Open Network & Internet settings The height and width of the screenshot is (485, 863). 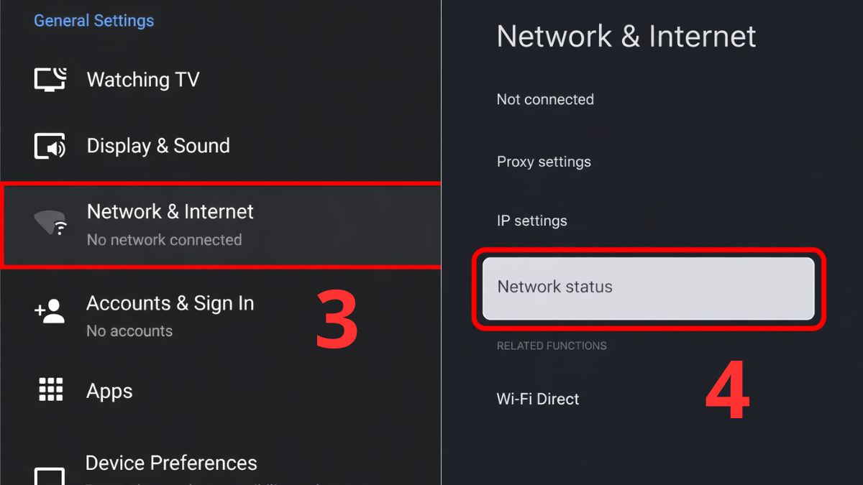click(170, 212)
